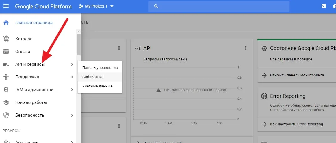
Task: Click the Начало работы graduation cap icon
Action: 6,102
